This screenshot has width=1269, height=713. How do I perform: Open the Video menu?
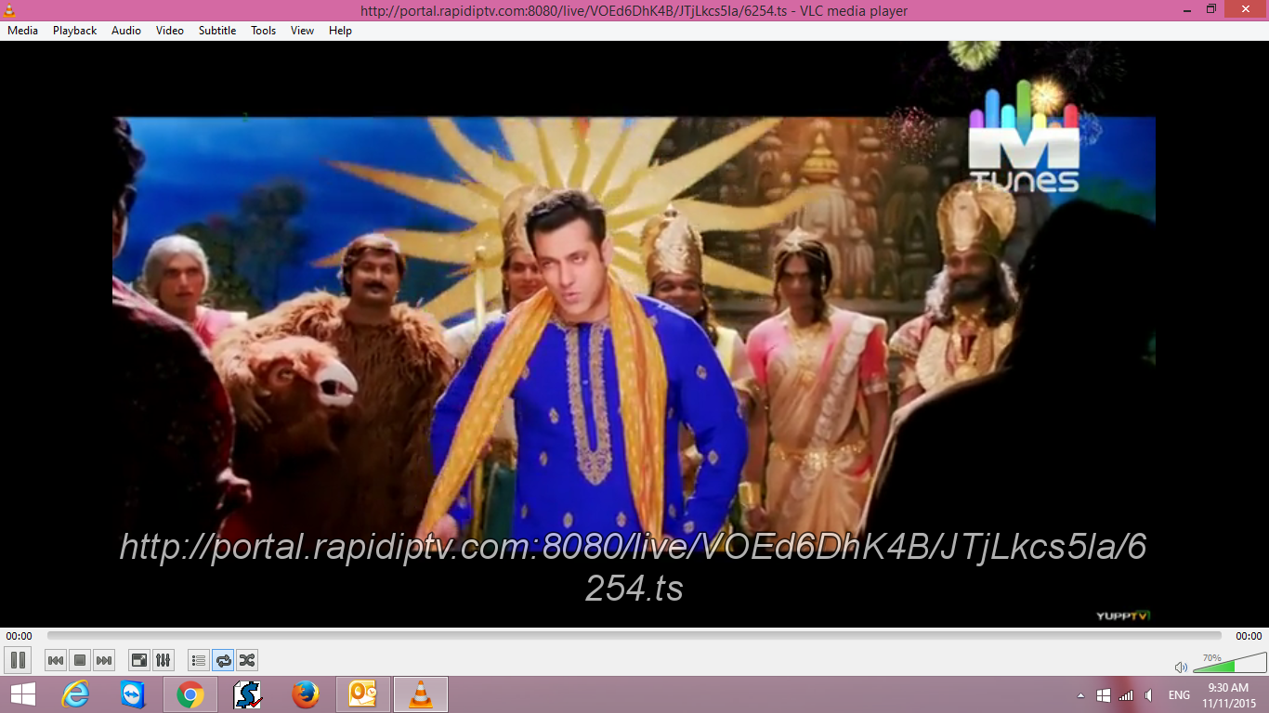[x=169, y=31]
